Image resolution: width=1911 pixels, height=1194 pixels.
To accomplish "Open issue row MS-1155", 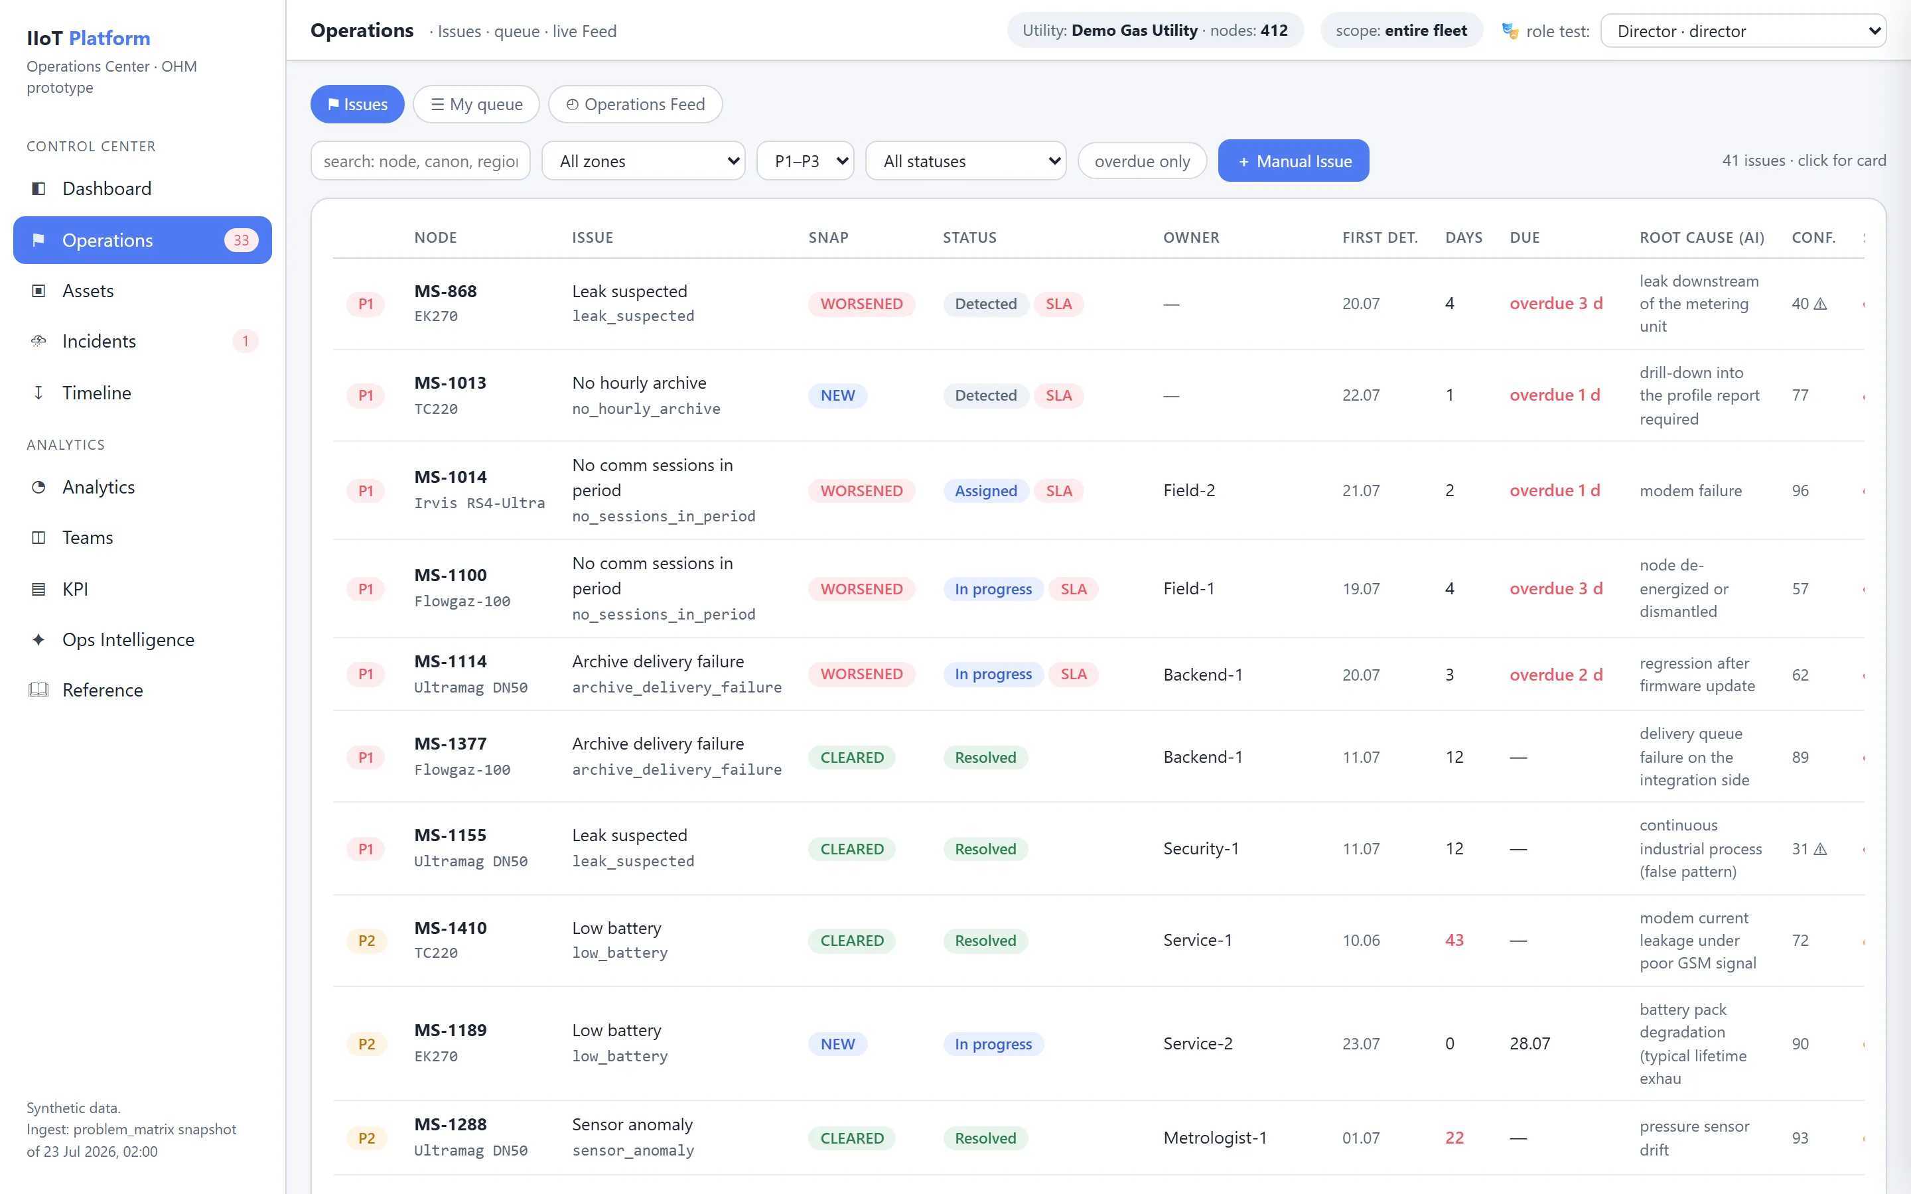I will [x=1098, y=849].
